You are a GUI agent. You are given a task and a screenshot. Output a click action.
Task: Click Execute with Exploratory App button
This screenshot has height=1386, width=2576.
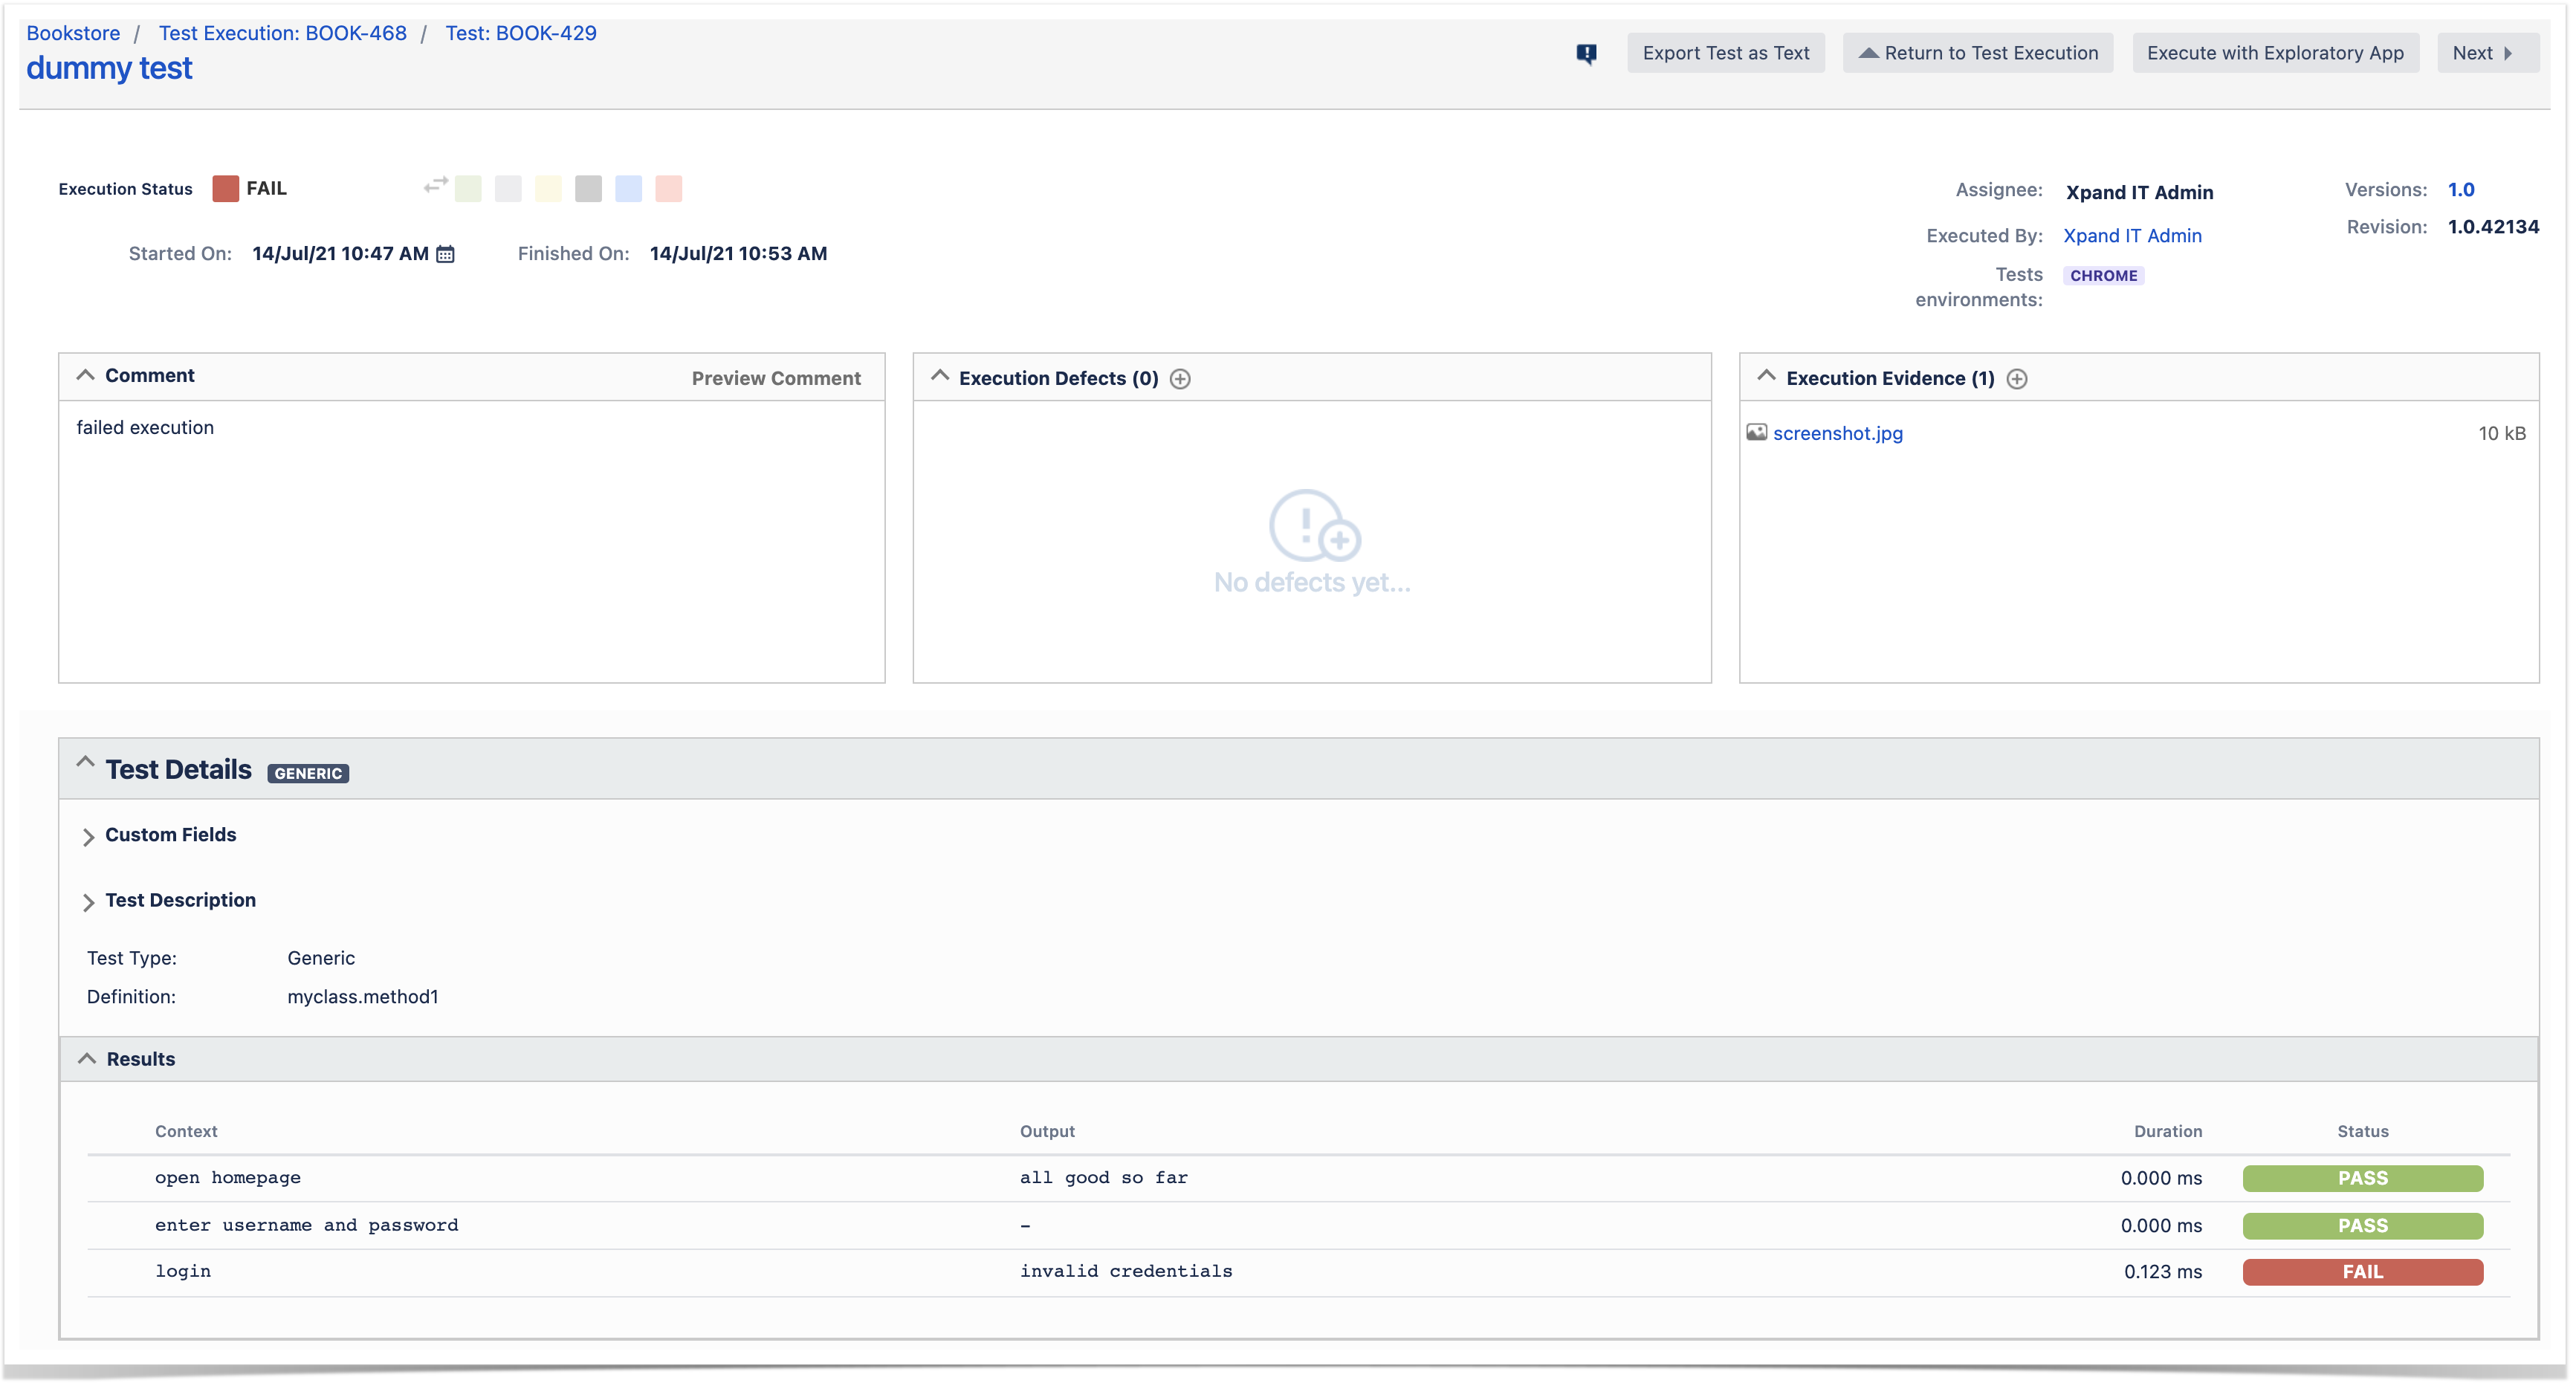click(2275, 54)
